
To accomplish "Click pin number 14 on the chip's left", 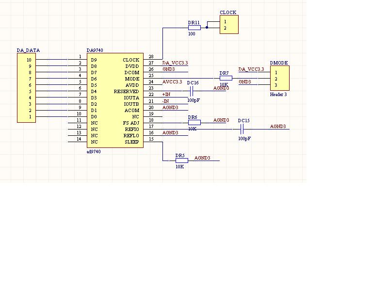I will click(x=79, y=139).
